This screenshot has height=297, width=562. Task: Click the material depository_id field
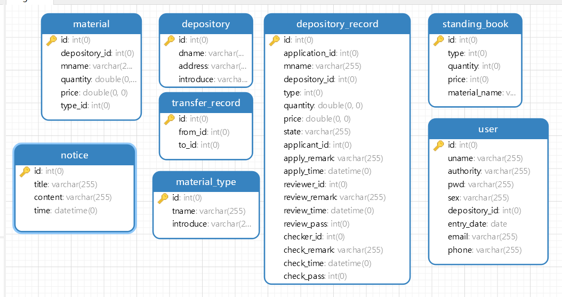tap(98, 53)
